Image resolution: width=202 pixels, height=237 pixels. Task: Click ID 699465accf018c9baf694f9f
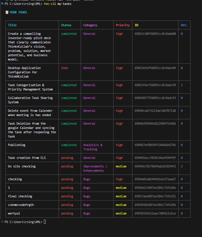155,158
